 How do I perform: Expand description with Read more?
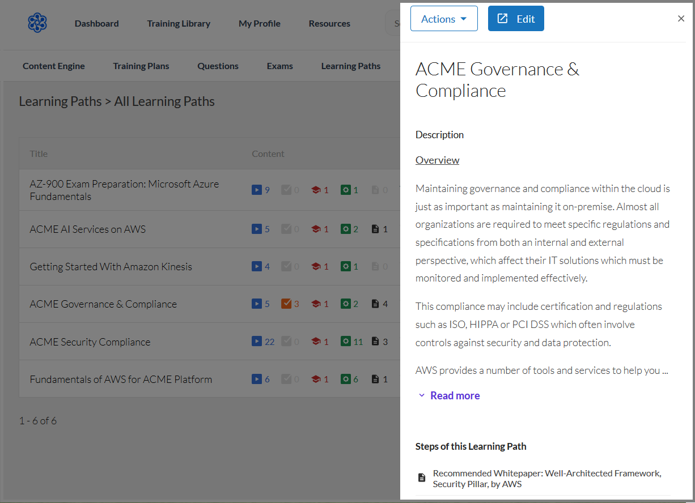tap(449, 395)
